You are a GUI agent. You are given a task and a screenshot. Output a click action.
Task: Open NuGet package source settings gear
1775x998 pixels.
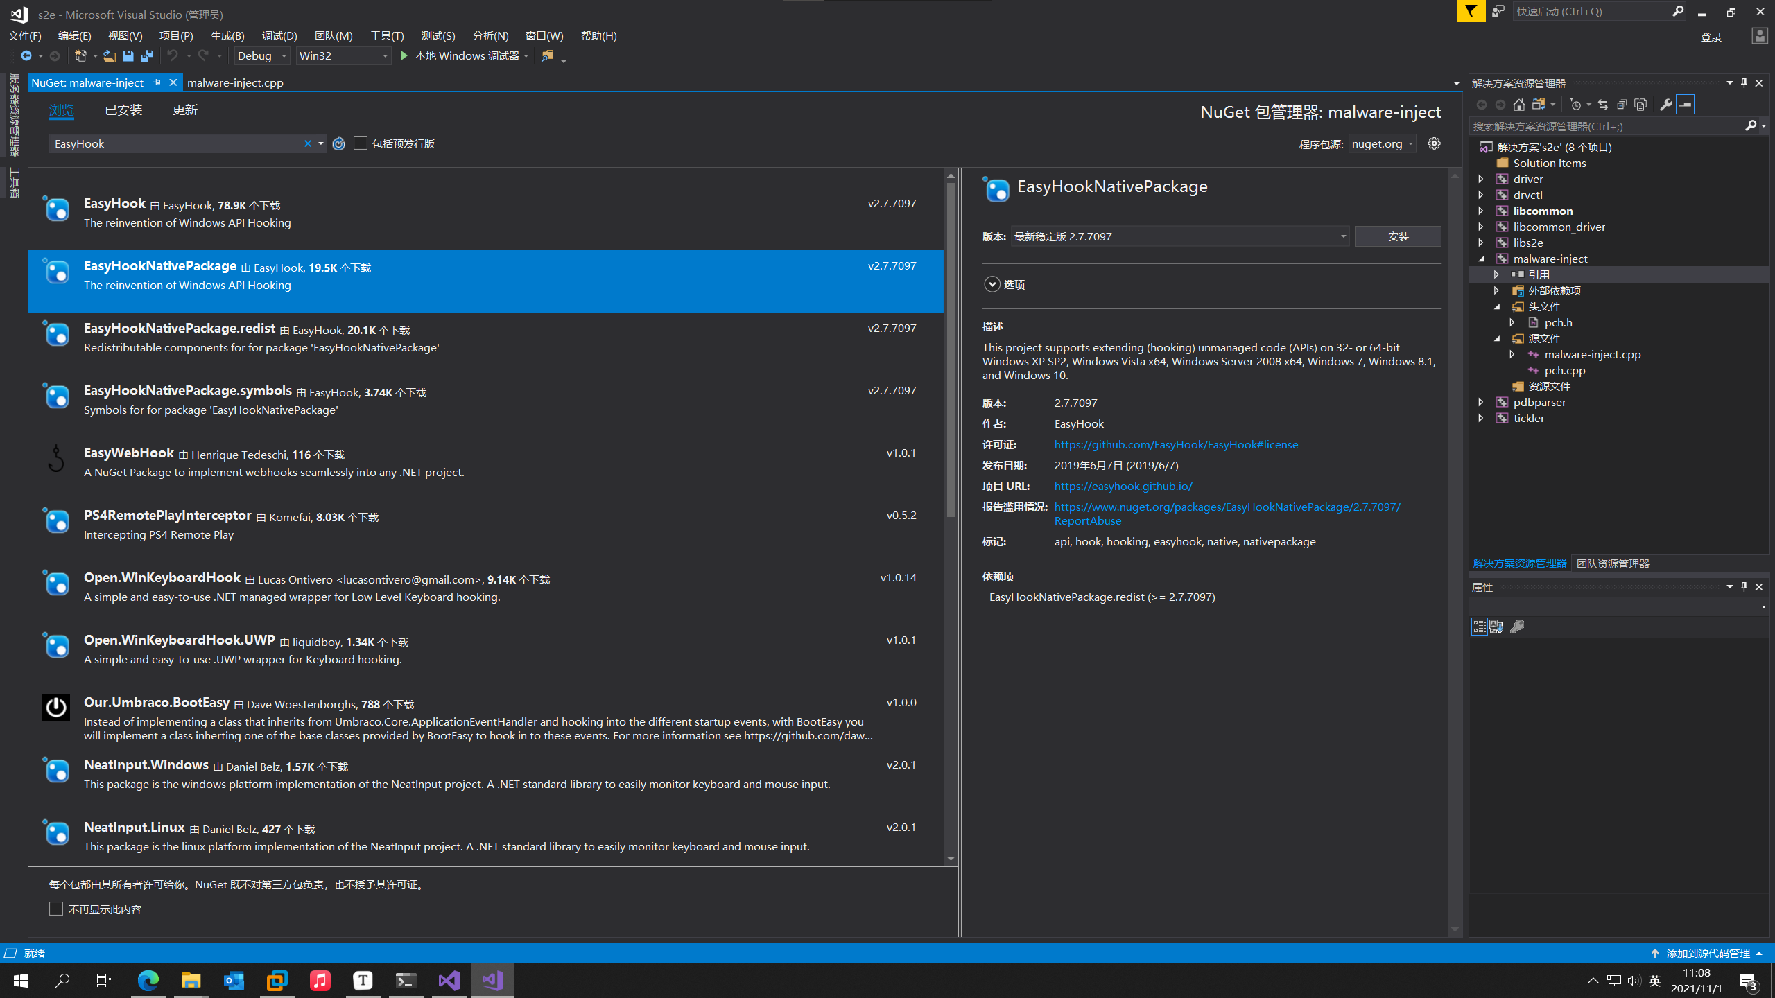pyautogui.click(x=1434, y=143)
